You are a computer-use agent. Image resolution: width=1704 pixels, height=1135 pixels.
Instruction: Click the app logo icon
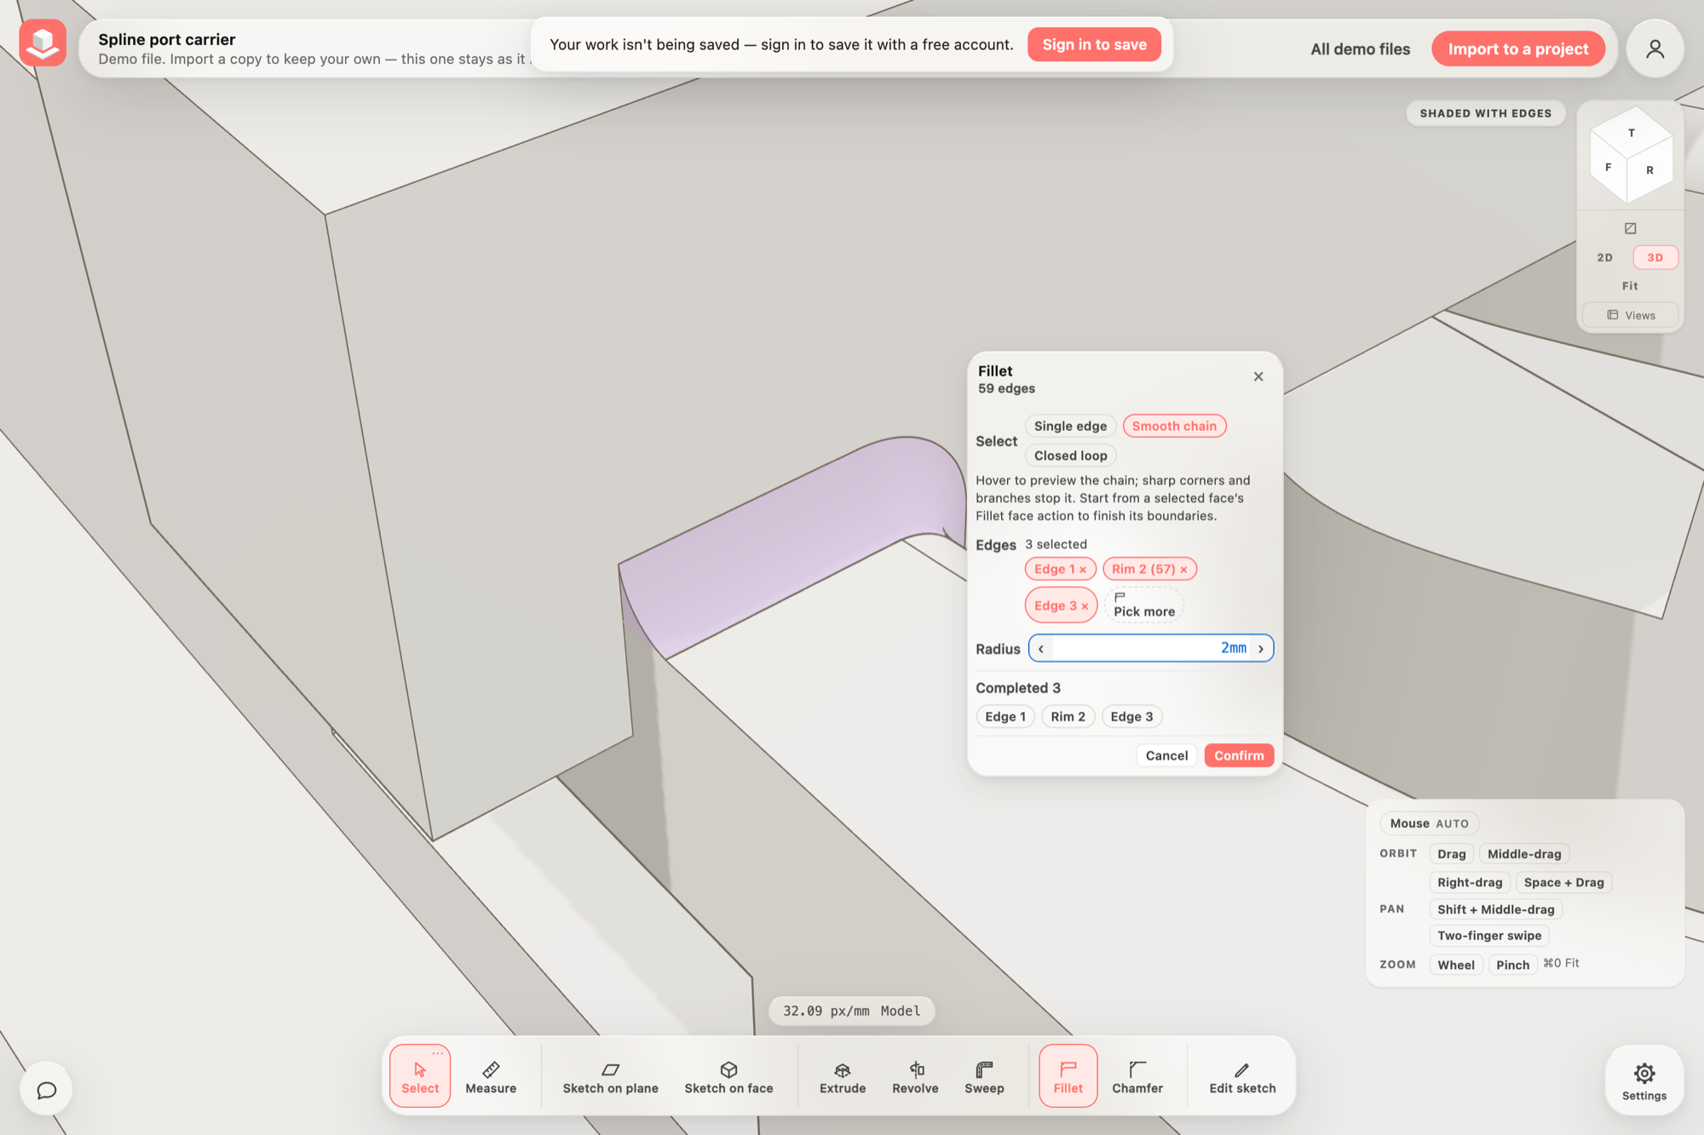point(43,43)
